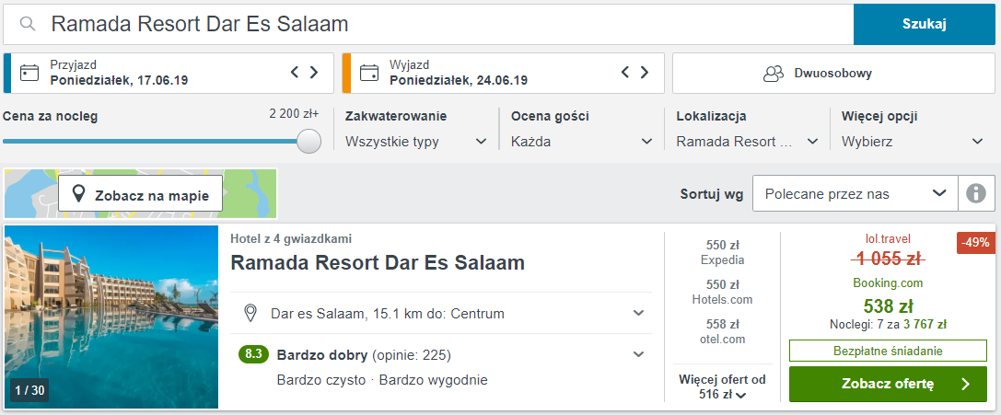Open the check-out calendar icon

[x=369, y=73]
